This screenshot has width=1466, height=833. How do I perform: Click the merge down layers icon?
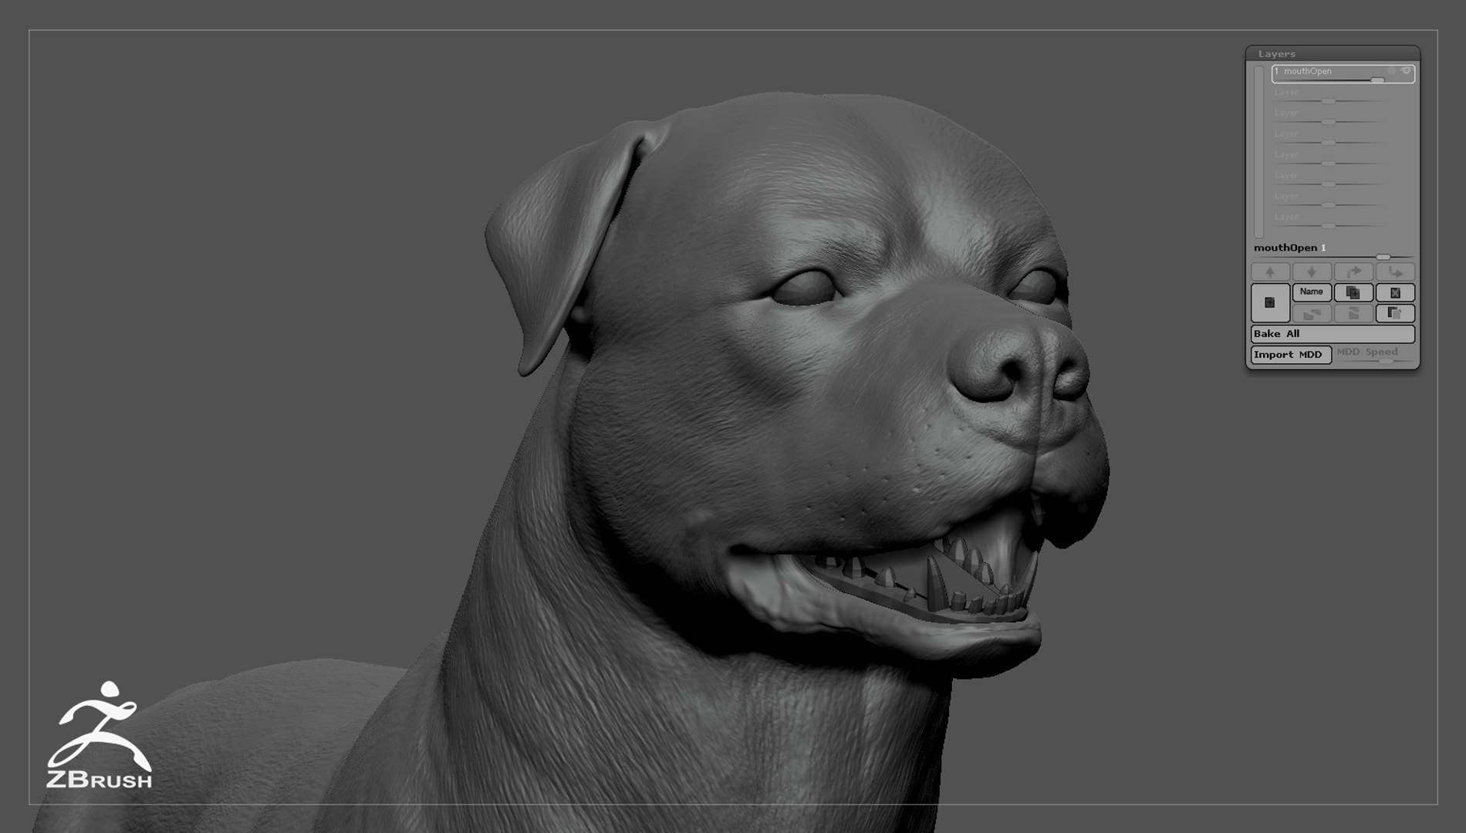pos(1312,313)
